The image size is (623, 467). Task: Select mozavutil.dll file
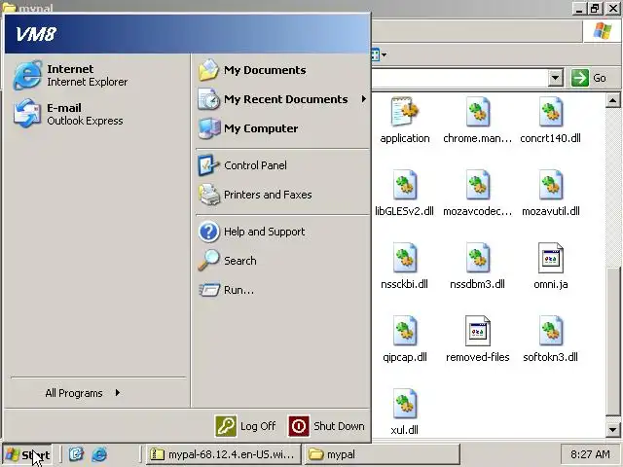pos(551,193)
